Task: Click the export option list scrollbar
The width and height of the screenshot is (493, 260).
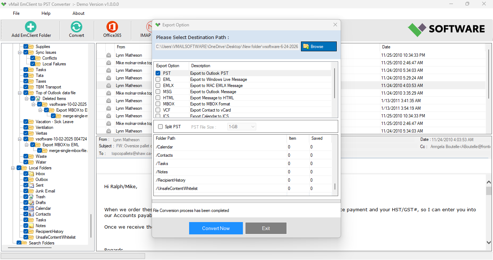Action: tap(335, 83)
